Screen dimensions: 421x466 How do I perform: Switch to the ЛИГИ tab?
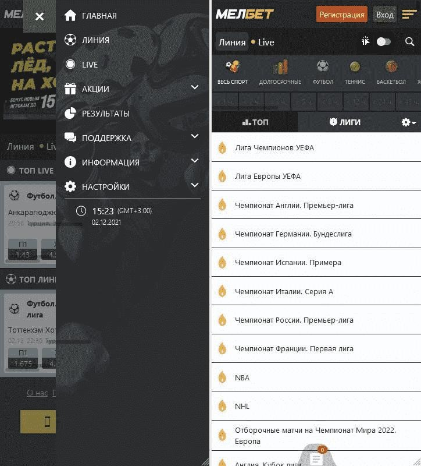coord(345,122)
